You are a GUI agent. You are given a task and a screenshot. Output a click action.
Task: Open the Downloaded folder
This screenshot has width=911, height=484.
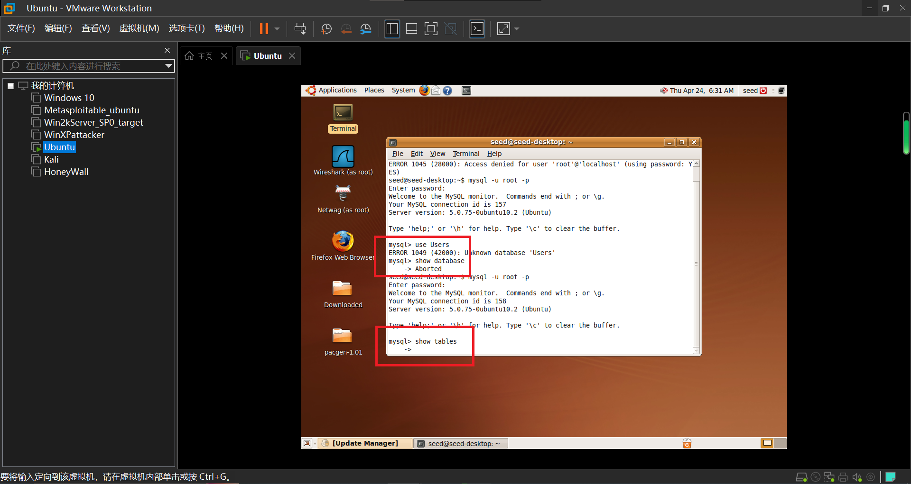343,294
